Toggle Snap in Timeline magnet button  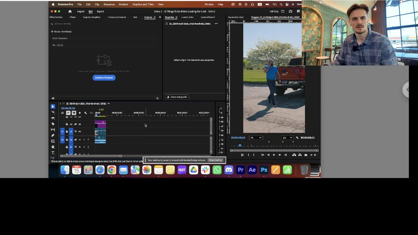tap(68, 113)
